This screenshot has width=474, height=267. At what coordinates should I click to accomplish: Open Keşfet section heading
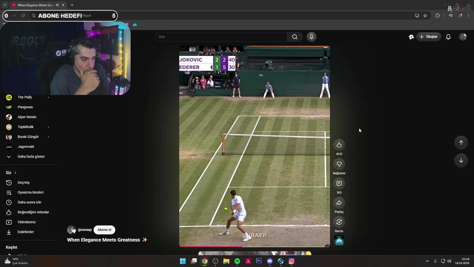pyautogui.click(x=11, y=247)
